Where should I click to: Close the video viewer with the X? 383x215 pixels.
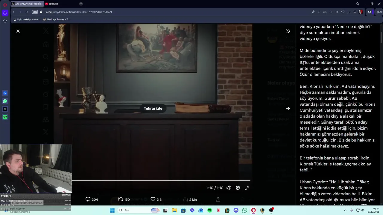[18, 31]
